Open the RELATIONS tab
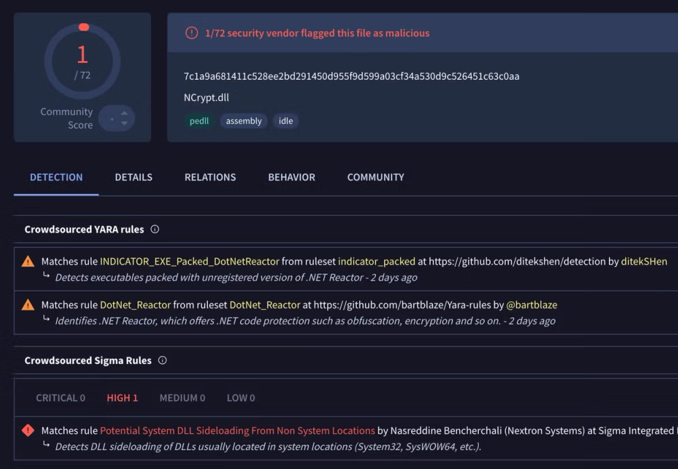Viewport: 678px width, 469px height. coord(210,178)
